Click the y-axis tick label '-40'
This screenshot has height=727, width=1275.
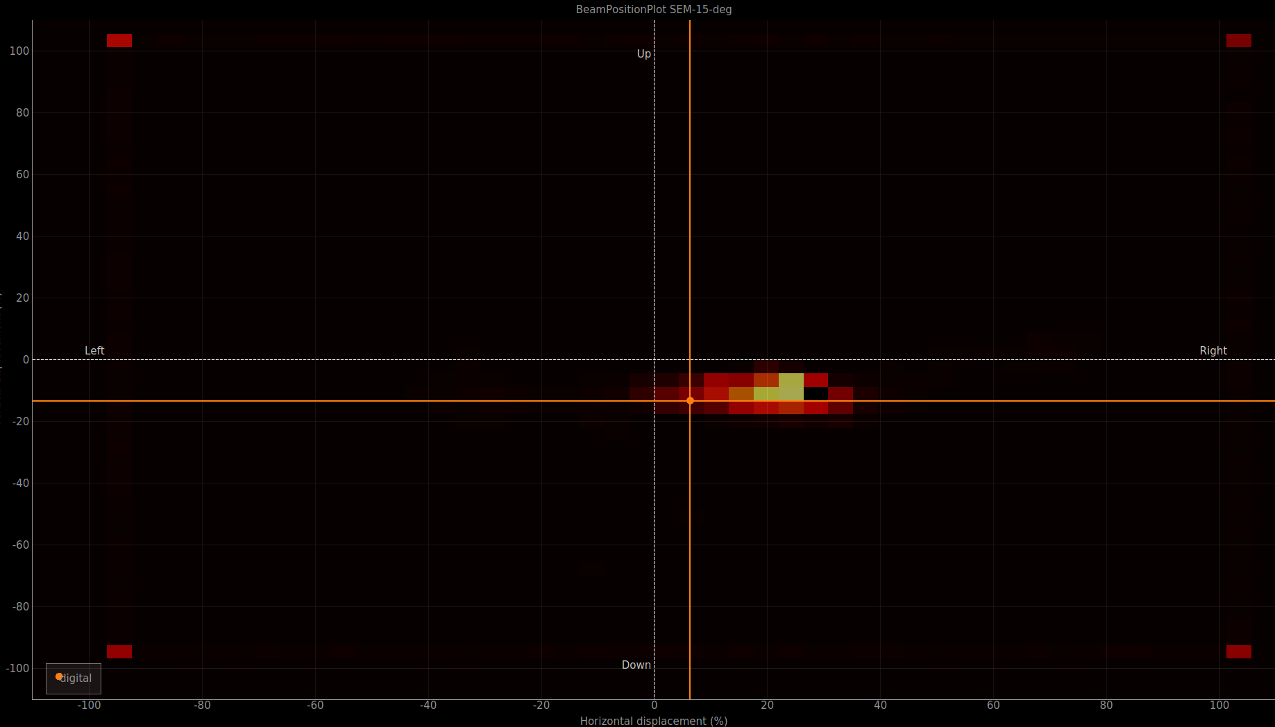coord(20,483)
